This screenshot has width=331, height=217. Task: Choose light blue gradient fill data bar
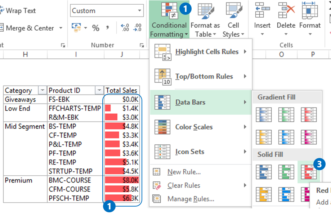point(286,137)
